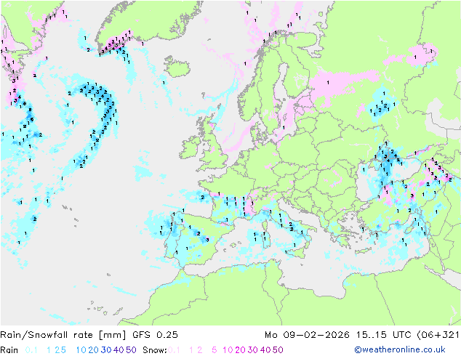This screenshot has height=356, width=461.
Task: Click the Snow legend value 10
Action: [228, 350]
